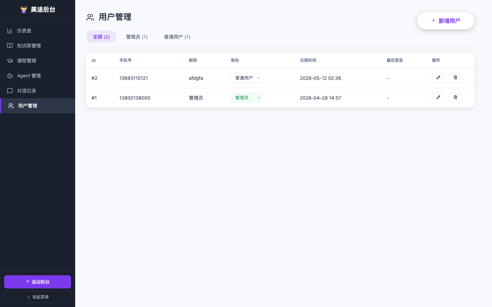This screenshot has width=492, height=307.
Task: Click the users icon beside 用户管理 in the sidebar
Action: (x=11, y=106)
